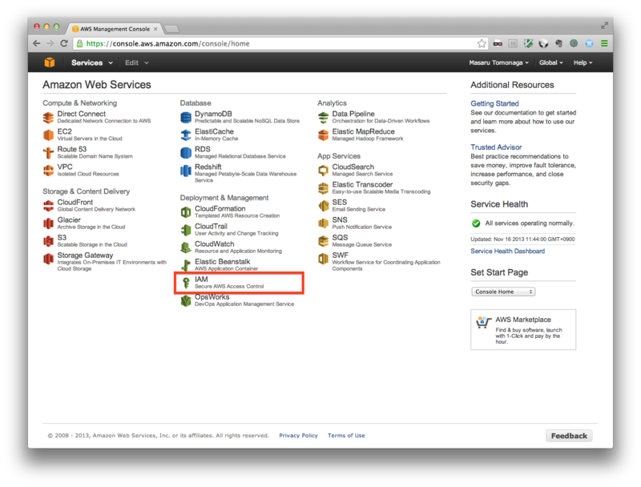Select the AWS Management Console tab

(x=115, y=29)
